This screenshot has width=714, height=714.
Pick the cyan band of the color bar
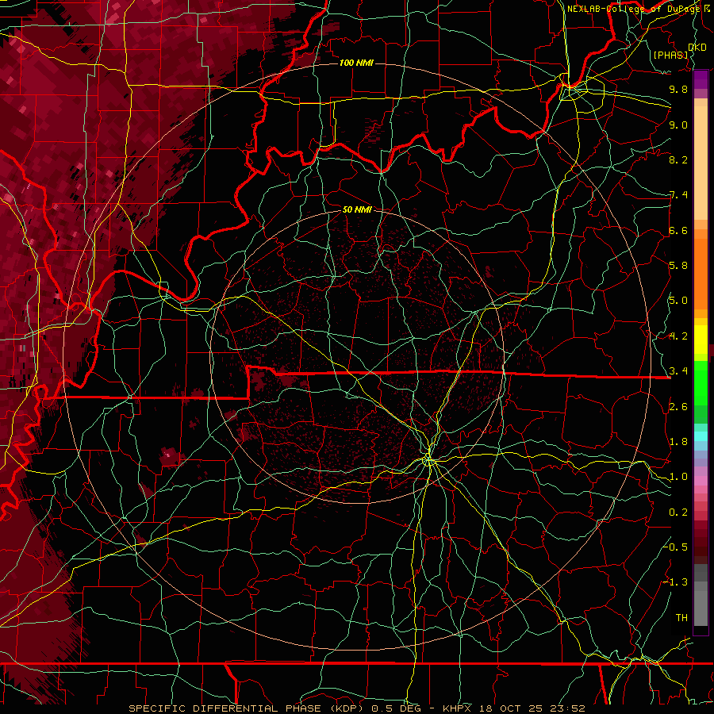pyautogui.click(x=701, y=436)
